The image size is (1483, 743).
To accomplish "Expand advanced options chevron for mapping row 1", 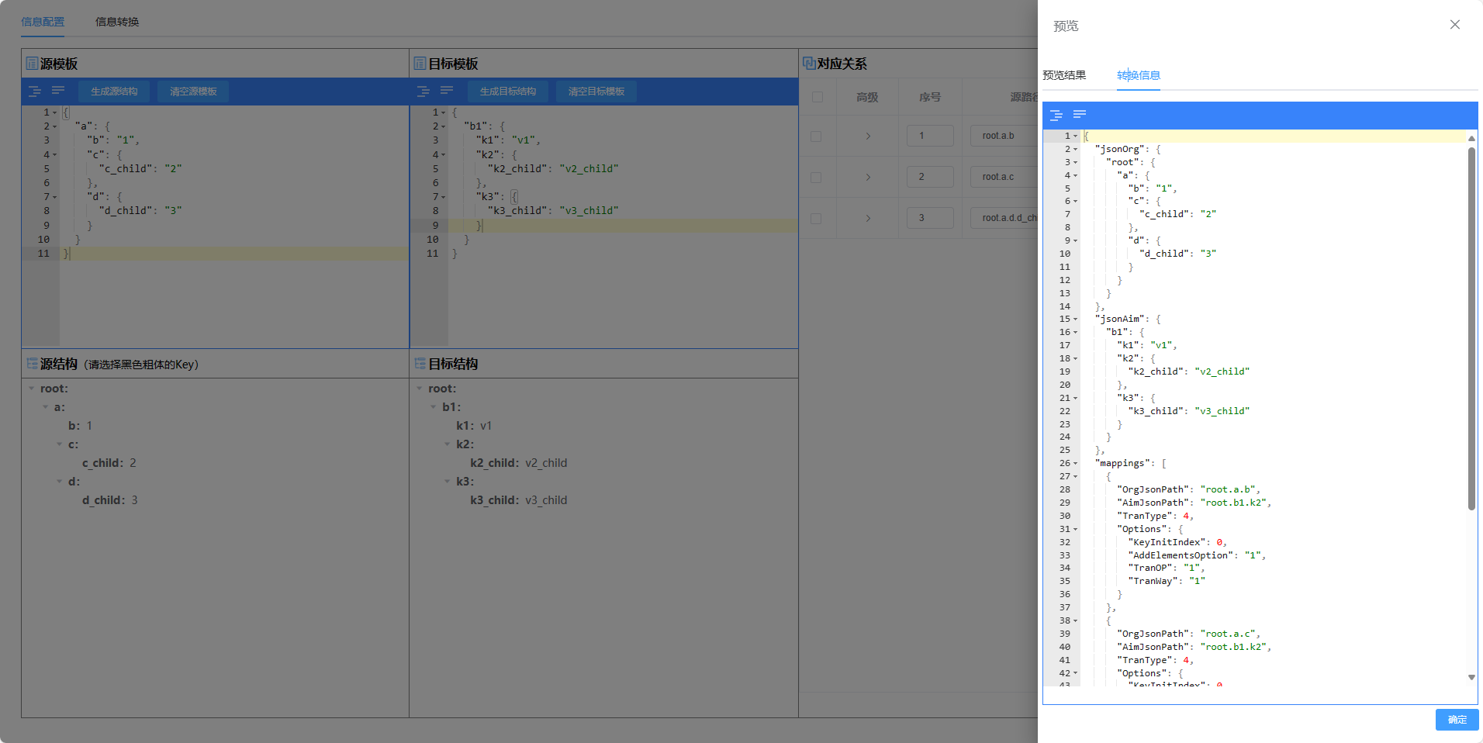I will click(x=867, y=136).
